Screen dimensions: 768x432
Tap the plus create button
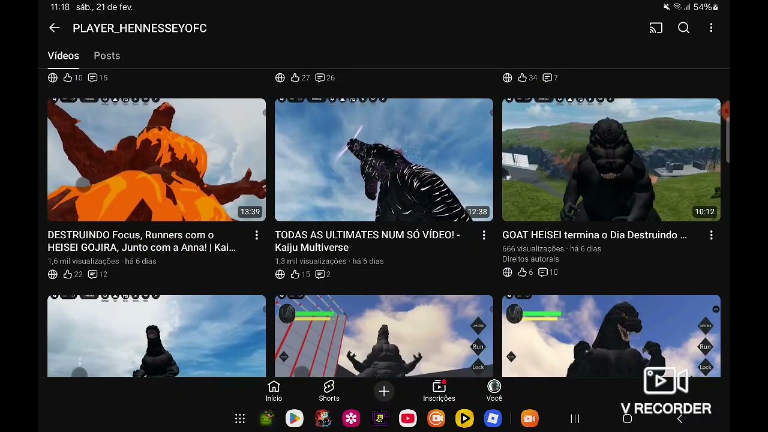point(384,391)
